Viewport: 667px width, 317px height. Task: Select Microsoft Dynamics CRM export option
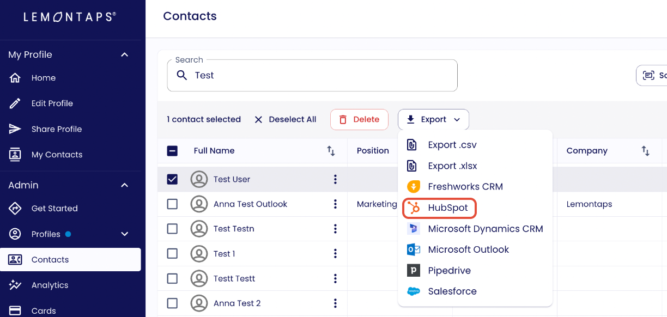(x=475, y=229)
